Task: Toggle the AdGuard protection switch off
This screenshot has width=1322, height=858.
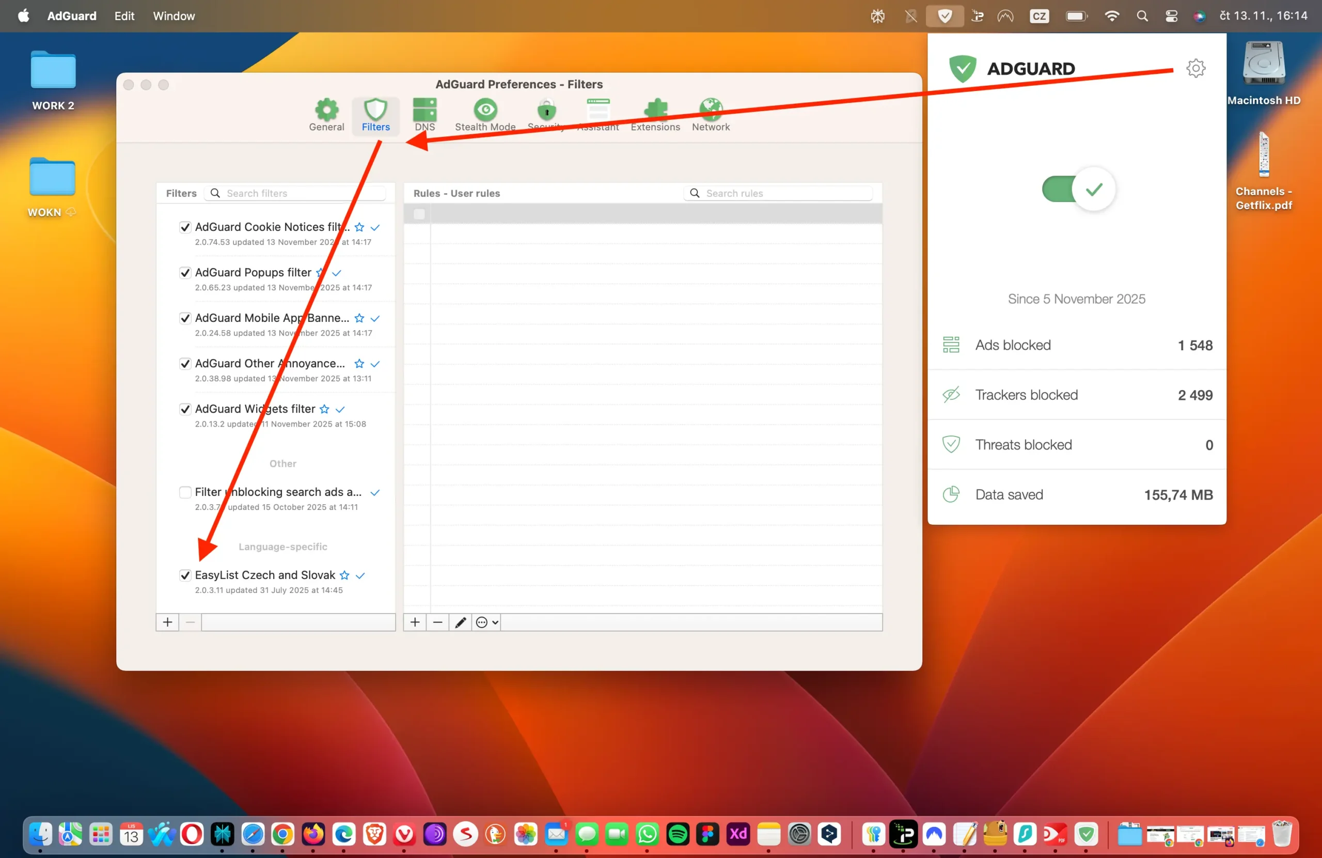Action: pos(1078,190)
